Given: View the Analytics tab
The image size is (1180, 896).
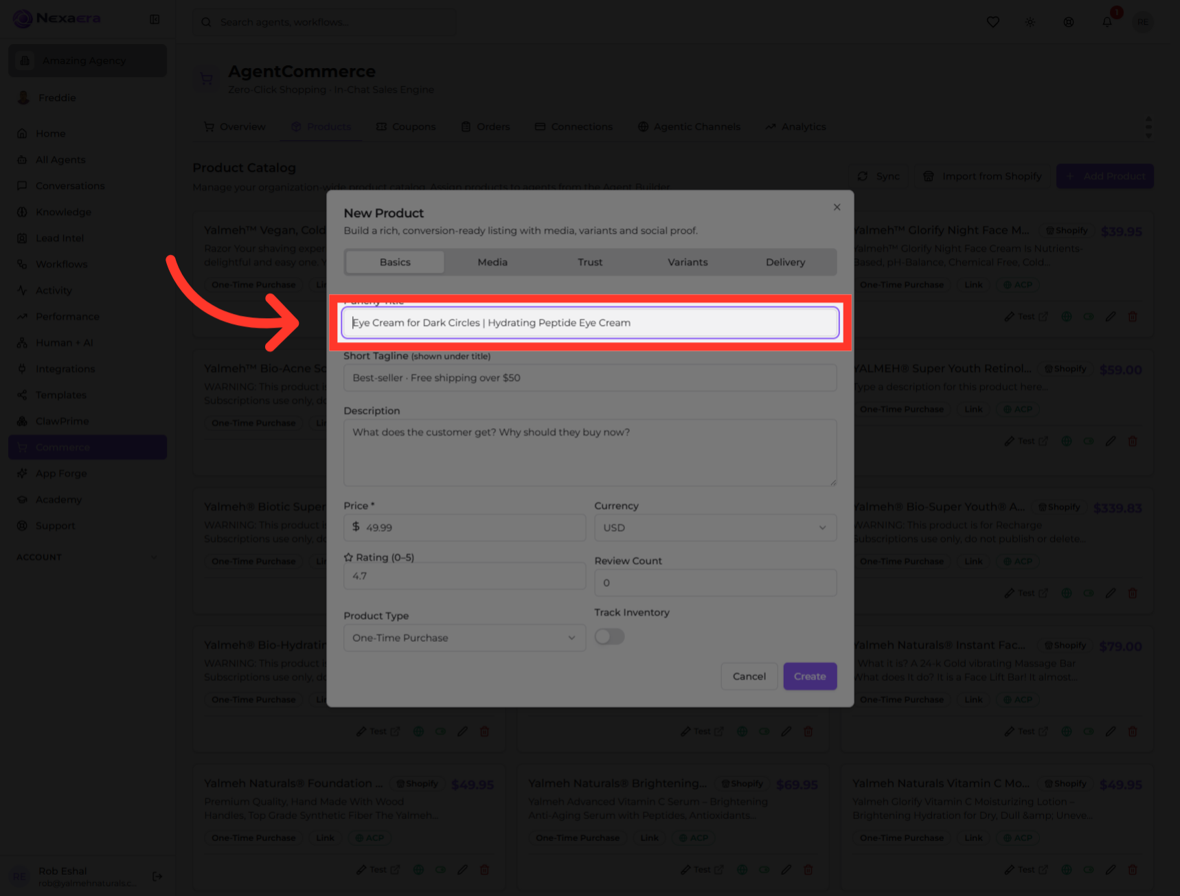Looking at the screenshot, I should tap(795, 126).
